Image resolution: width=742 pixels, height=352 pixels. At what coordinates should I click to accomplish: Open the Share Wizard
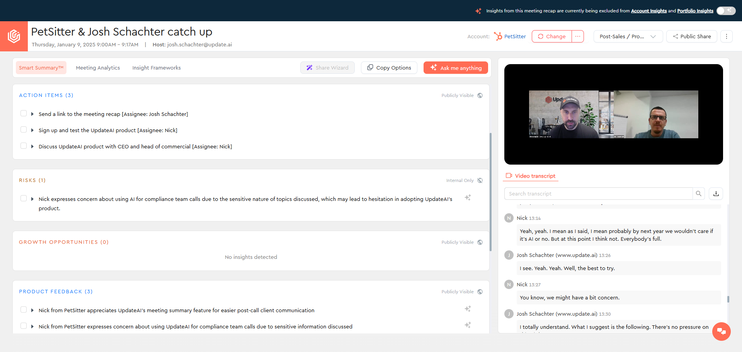point(327,68)
